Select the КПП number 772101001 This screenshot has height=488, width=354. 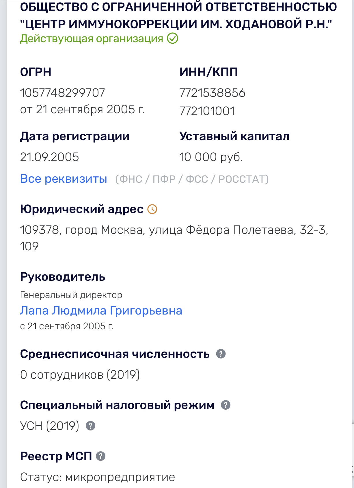[x=207, y=111]
